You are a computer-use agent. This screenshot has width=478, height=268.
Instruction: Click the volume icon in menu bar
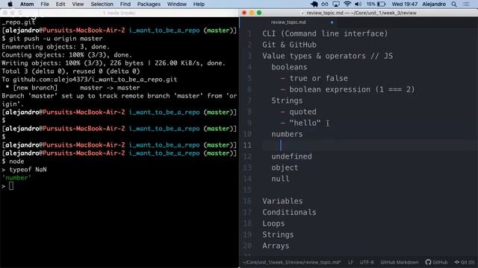pyautogui.click(x=358, y=4)
